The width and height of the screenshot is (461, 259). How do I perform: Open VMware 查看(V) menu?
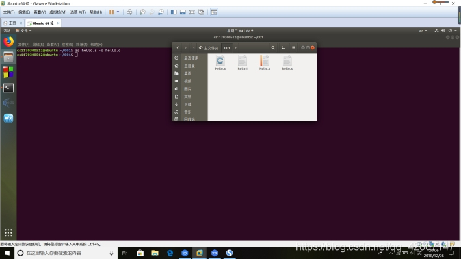coord(40,12)
